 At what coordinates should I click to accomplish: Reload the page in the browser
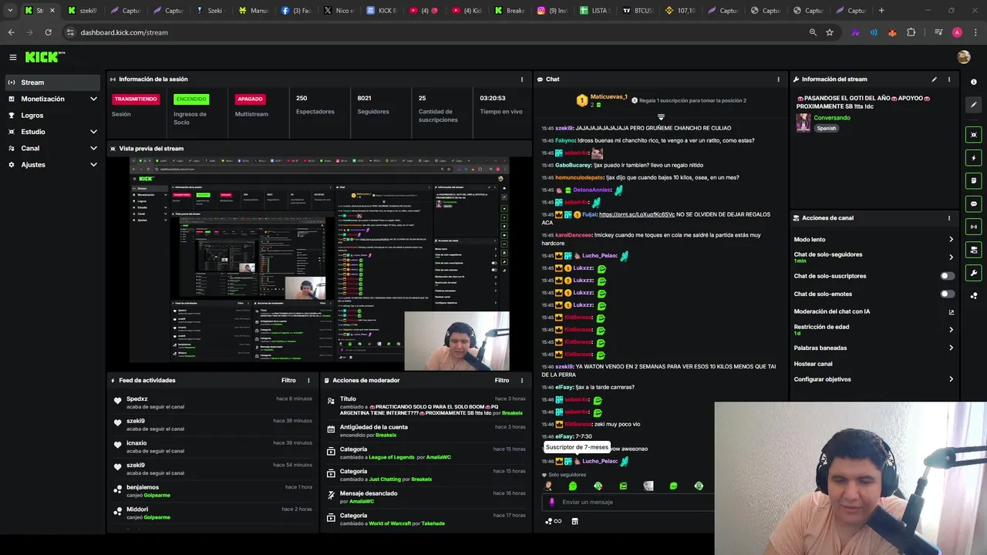[48, 32]
